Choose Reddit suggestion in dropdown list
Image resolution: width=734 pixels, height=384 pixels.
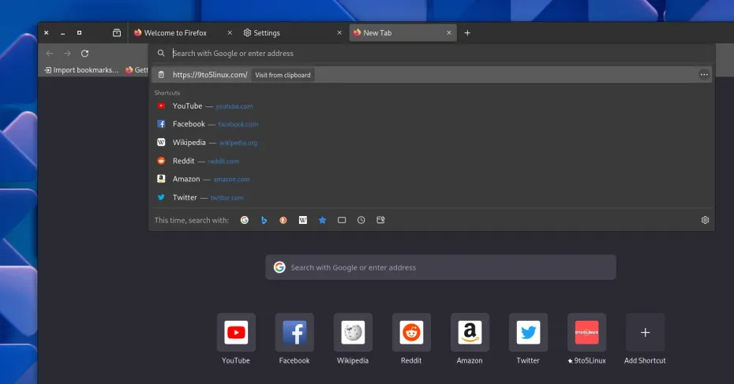tap(431, 161)
